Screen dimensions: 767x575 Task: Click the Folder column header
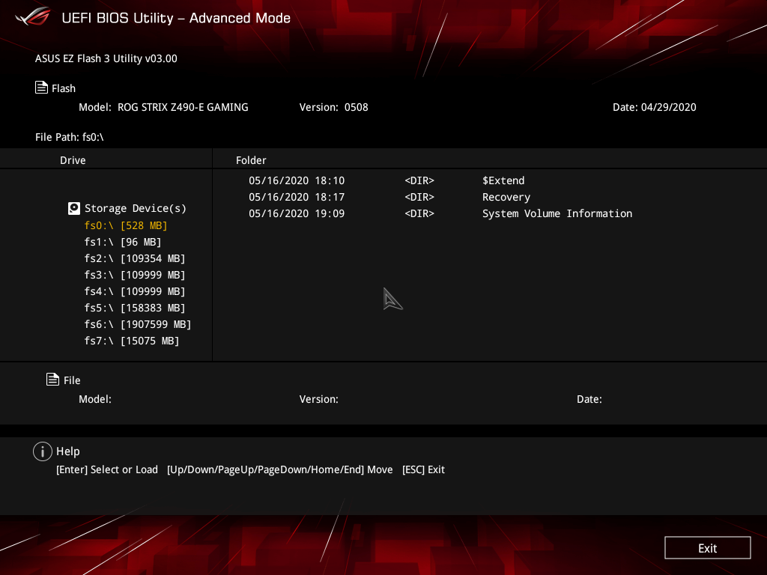coord(251,160)
